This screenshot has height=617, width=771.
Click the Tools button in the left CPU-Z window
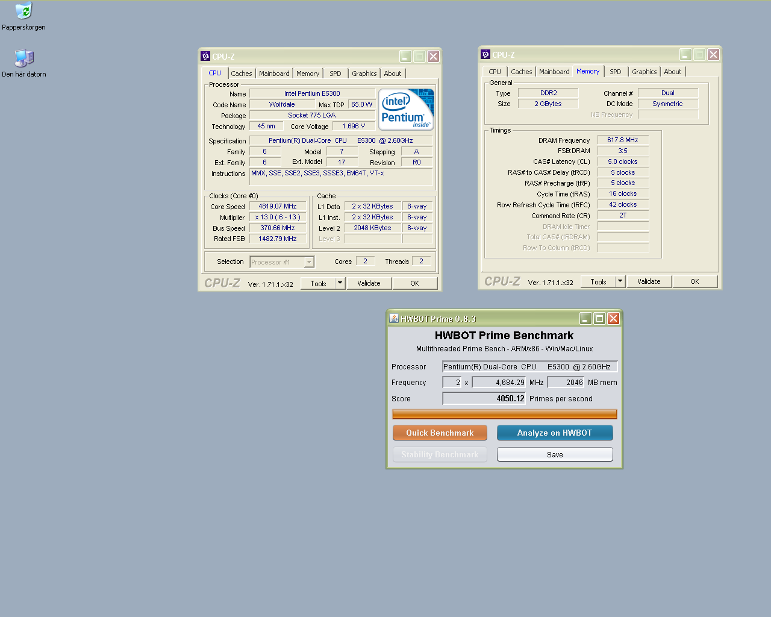pyautogui.click(x=318, y=283)
